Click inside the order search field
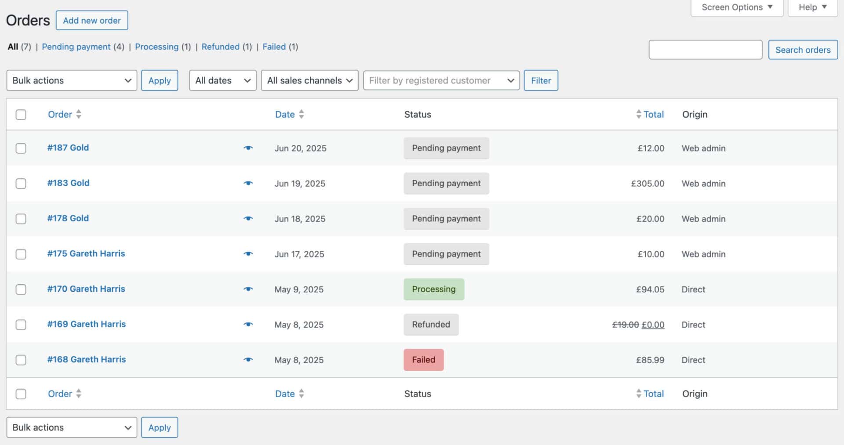The image size is (844, 445). [x=705, y=50]
